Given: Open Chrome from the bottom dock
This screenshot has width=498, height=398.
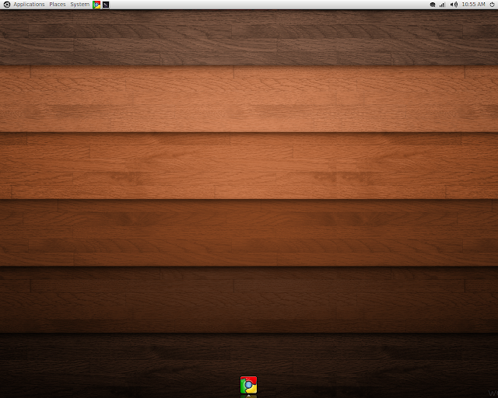Looking at the screenshot, I should pyautogui.click(x=248, y=384).
